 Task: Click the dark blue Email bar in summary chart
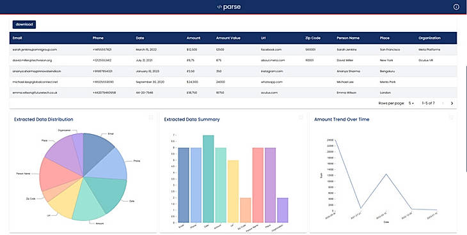click(x=184, y=185)
